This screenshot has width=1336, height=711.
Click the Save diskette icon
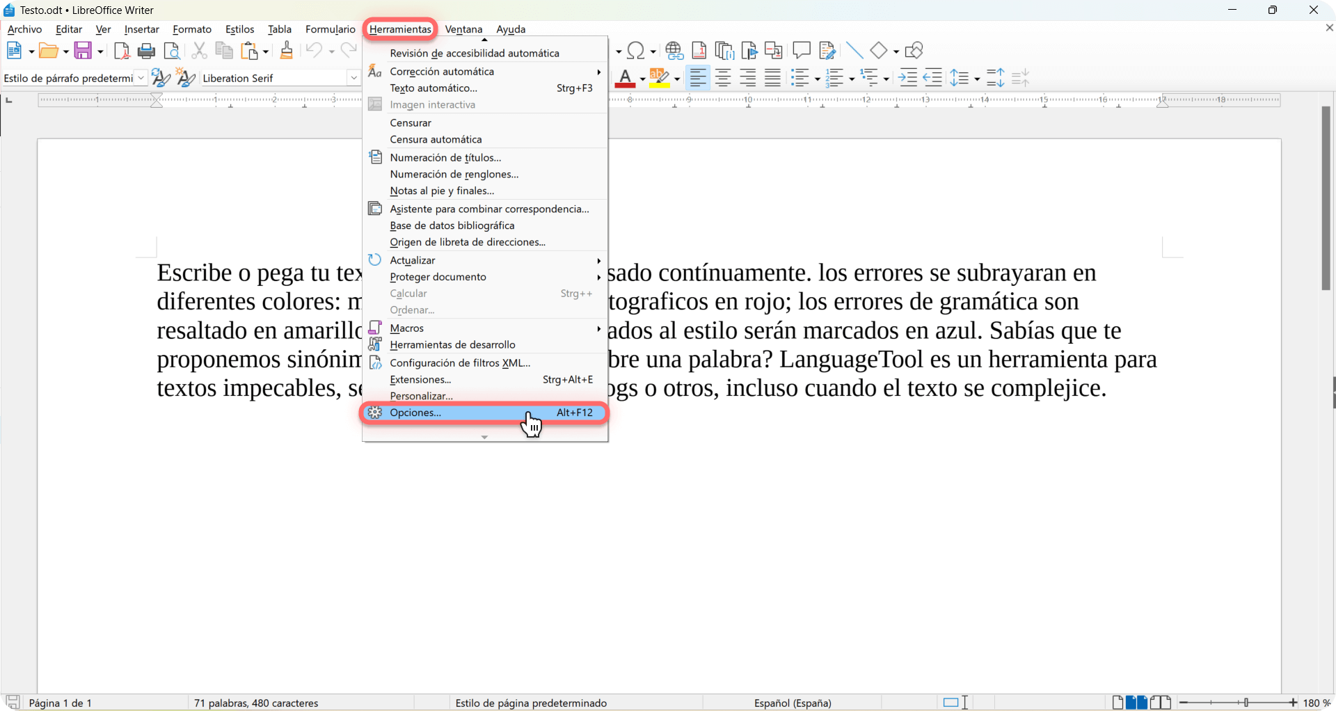point(83,51)
